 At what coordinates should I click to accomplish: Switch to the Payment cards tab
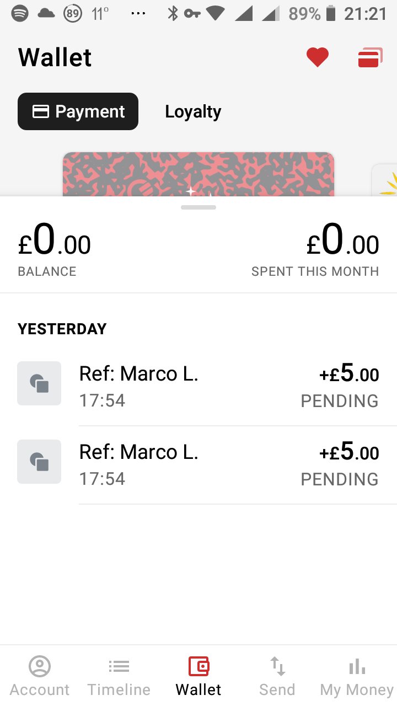pyautogui.click(x=78, y=111)
